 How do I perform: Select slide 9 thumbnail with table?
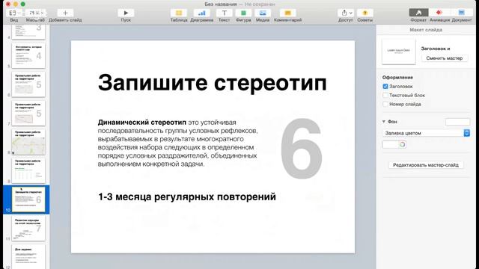(28, 170)
